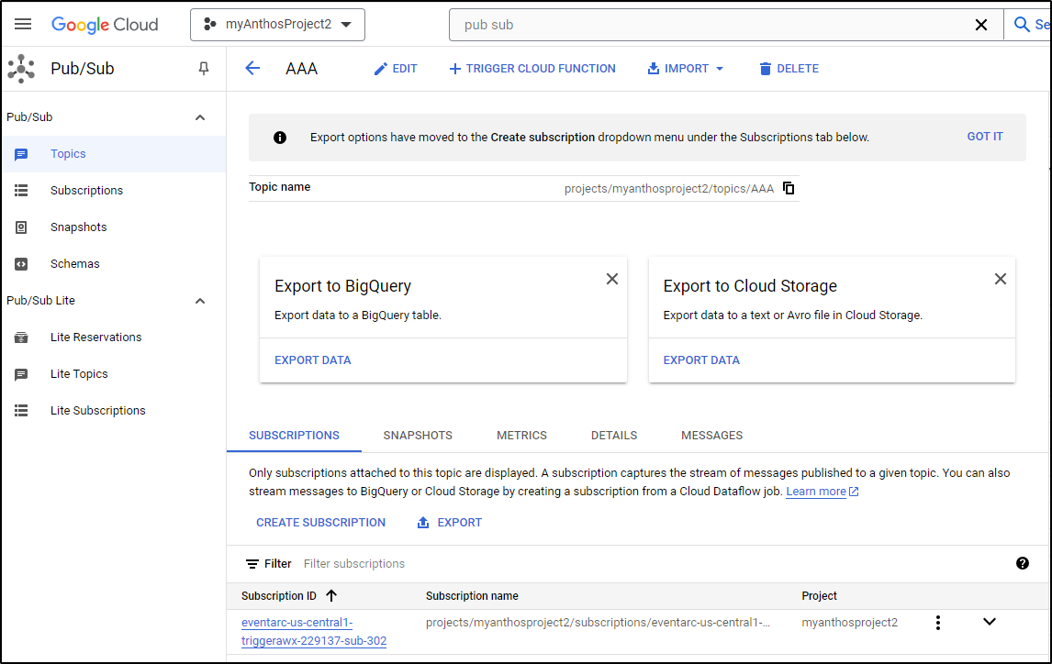Close the Export to BigQuery card
This screenshot has height=664, width=1052.
coord(612,279)
